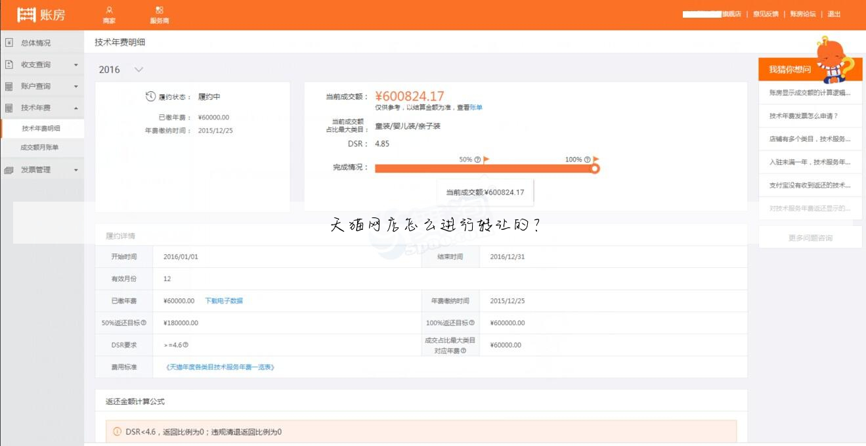Viewport: 866px width, 446px height.
Task: Open 天猫年度各类目技术服务年费一览表 link
Action: coord(220,367)
